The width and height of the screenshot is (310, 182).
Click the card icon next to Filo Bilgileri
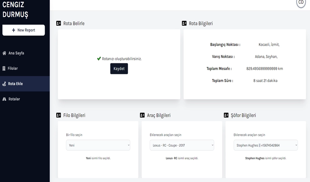point(58,115)
